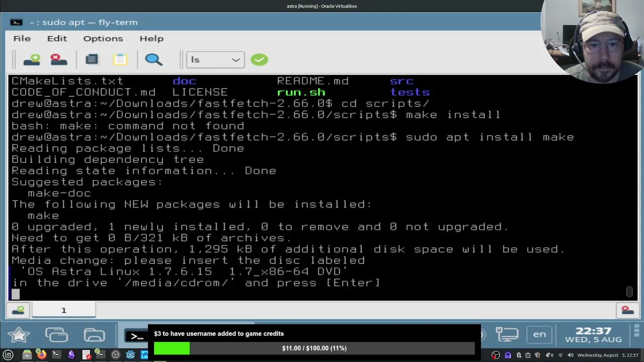Open the Options menu
The height and width of the screenshot is (362, 644).
[x=103, y=38]
